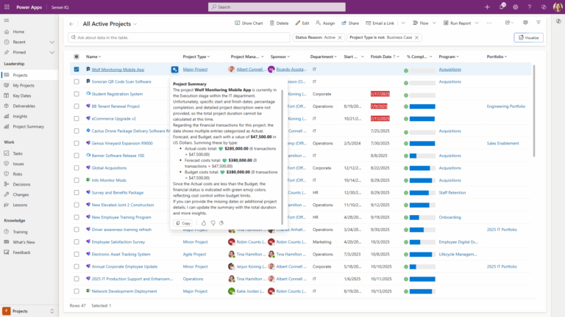565x317 pixels.
Task: Remove the Project Type filter chip
Action: point(417,37)
